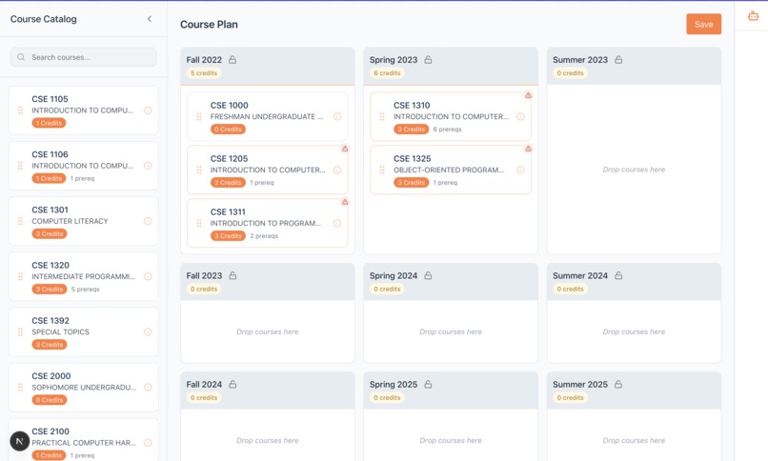Viewport: 768px width, 461px height.
Task: Save the course plan
Action: [703, 24]
